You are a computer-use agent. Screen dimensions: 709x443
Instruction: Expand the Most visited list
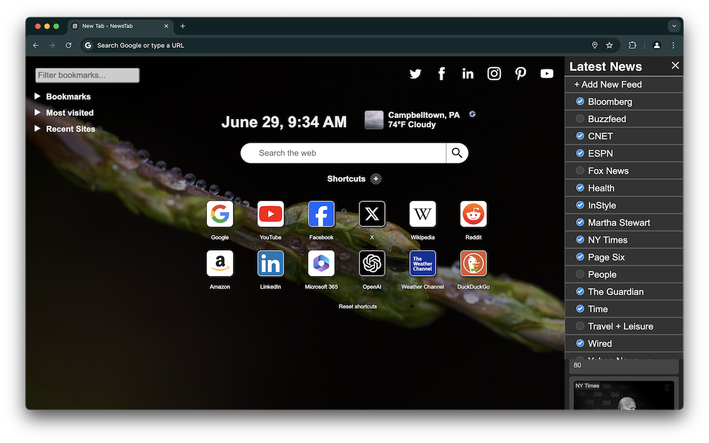[x=38, y=112]
